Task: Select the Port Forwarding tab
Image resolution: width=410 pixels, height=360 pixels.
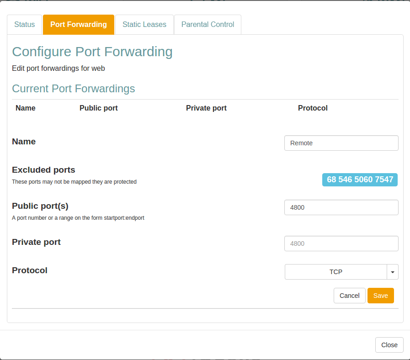Action: [x=79, y=25]
